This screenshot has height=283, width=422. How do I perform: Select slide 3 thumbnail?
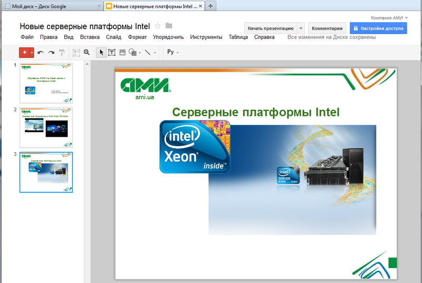tap(46, 172)
